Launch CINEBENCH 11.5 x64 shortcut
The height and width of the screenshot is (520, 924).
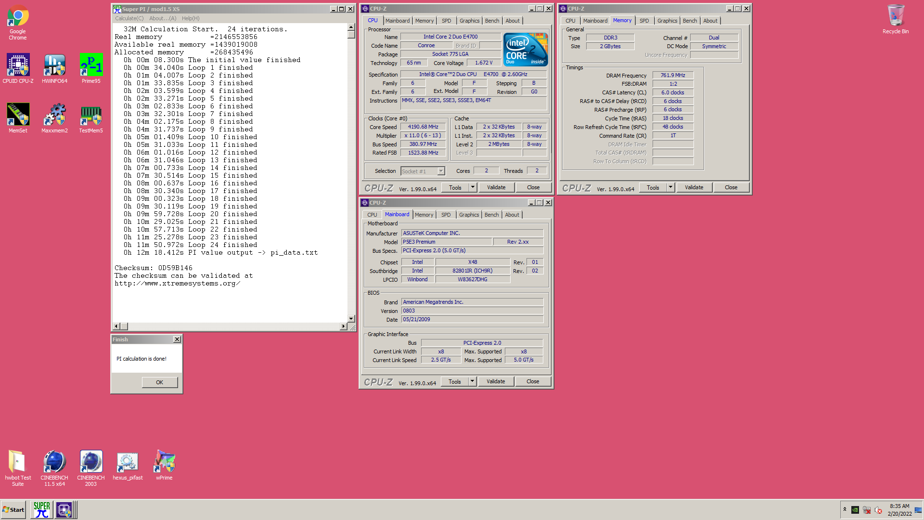(54, 468)
